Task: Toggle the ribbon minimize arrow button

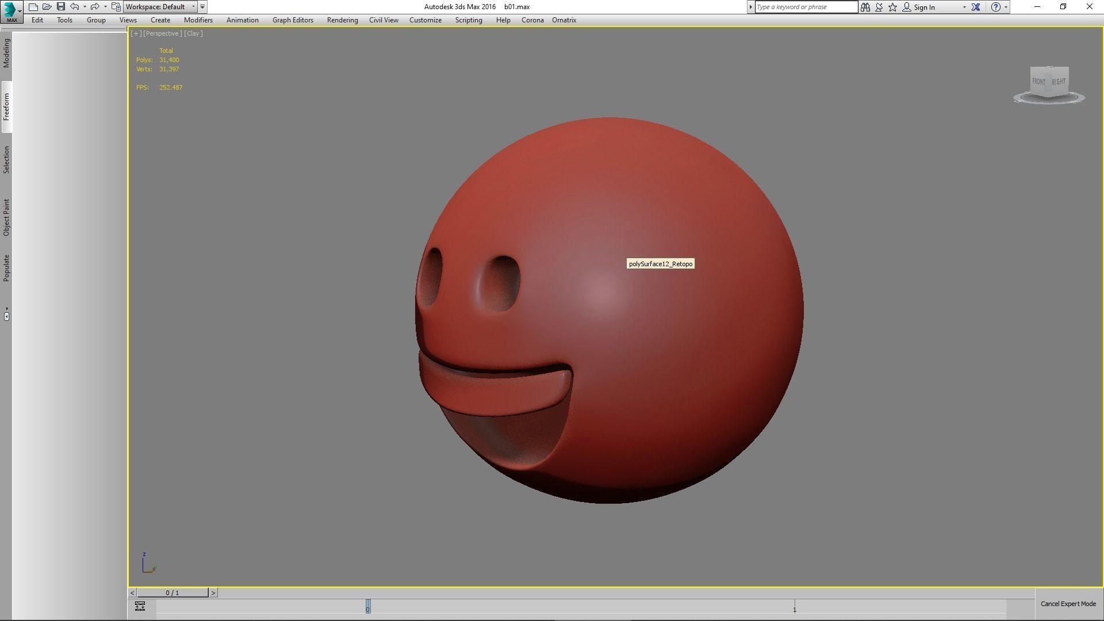Action: (6, 316)
